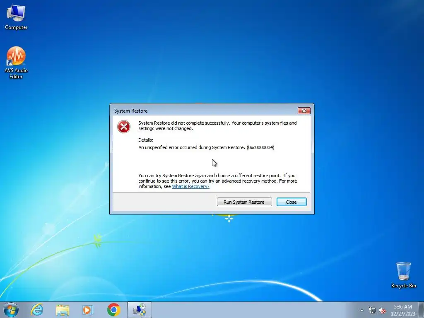Open the network status tray icon
This screenshot has width=424, height=318.
(372, 310)
